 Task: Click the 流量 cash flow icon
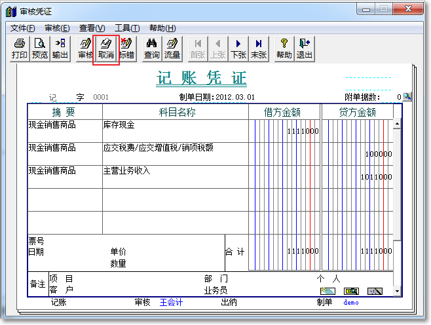tap(172, 49)
